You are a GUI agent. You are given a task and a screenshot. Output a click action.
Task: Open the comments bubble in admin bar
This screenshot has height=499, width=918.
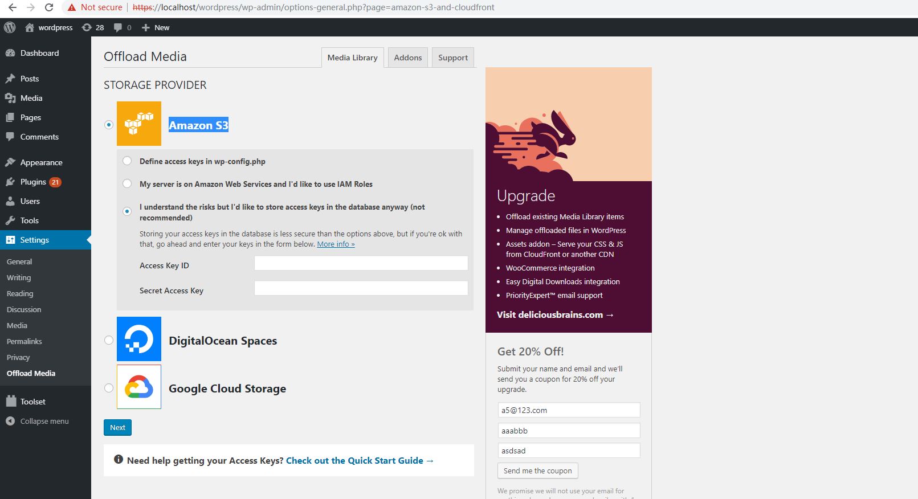click(x=118, y=27)
